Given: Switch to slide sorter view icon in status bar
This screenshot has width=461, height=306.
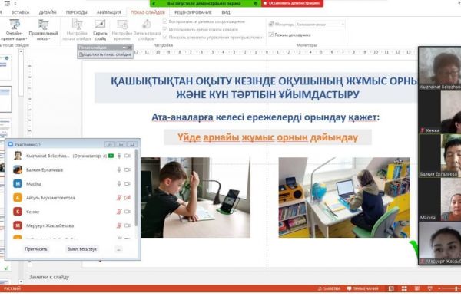Looking at the screenshot, I should pos(404,288).
